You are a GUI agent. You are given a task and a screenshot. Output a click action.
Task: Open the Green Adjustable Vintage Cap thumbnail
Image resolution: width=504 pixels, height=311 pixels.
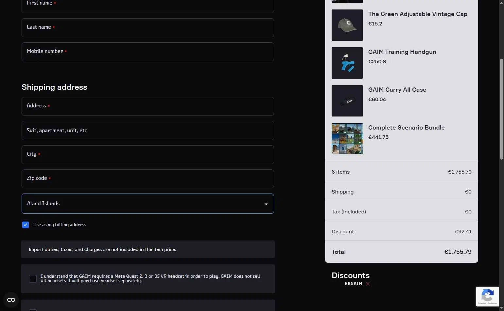click(x=347, y=25)
